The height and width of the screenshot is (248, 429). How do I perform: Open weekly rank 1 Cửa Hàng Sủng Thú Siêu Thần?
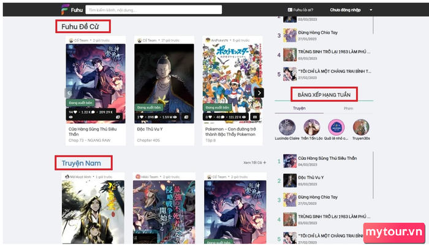pos(327,158)
